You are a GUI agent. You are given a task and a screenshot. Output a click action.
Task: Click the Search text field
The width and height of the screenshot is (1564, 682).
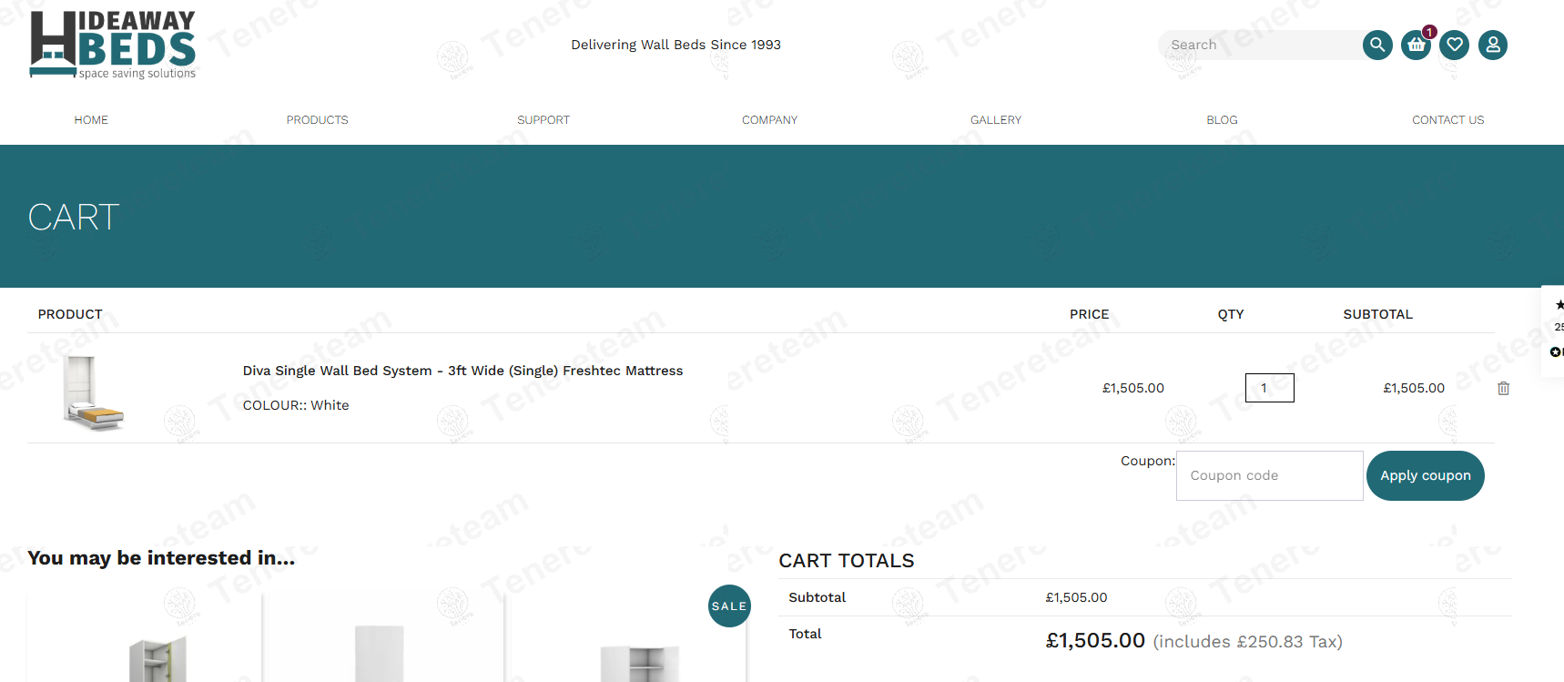1261,45
